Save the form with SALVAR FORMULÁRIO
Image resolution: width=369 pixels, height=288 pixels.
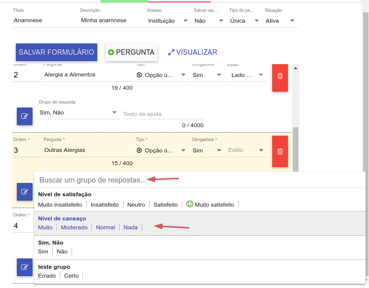(56, 52)
